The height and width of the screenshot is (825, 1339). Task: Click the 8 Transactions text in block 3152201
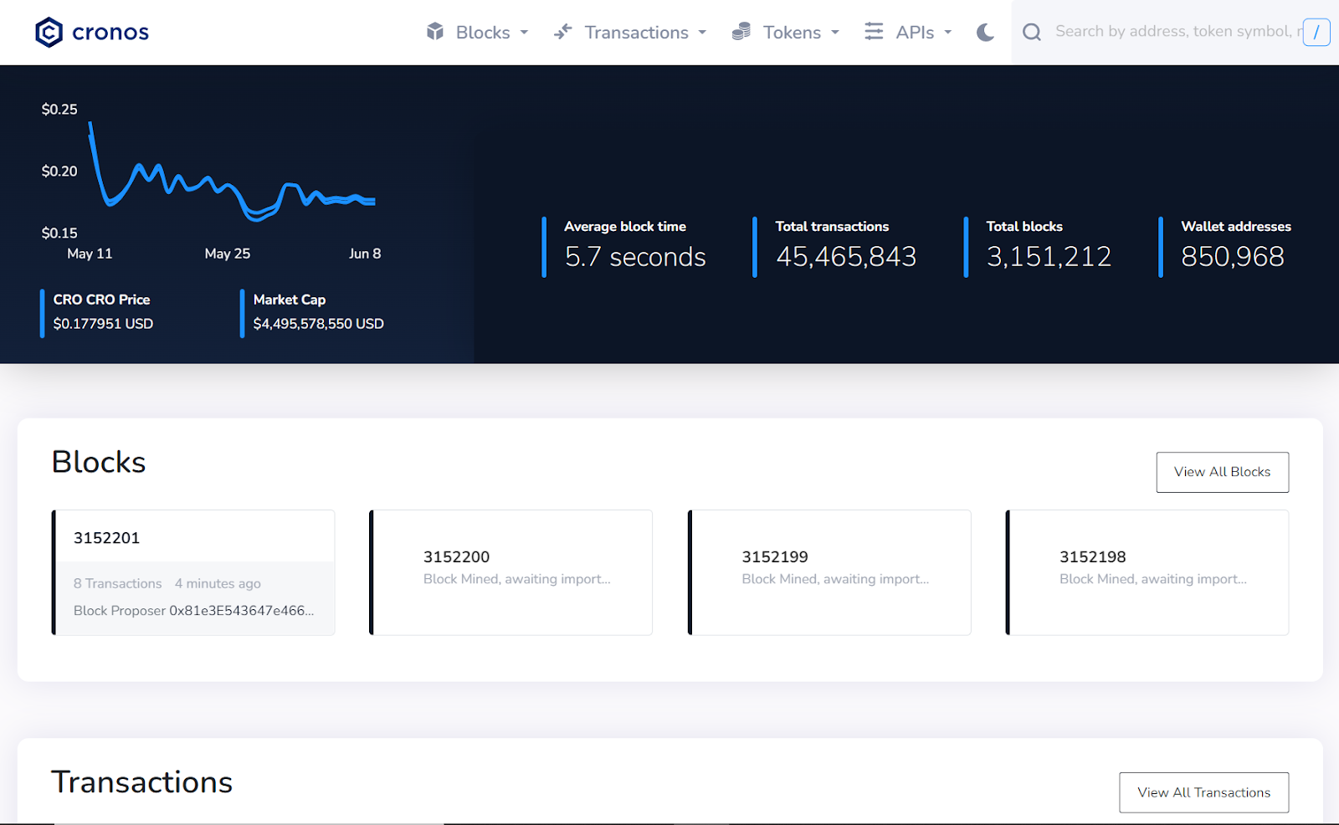(117, 584)
